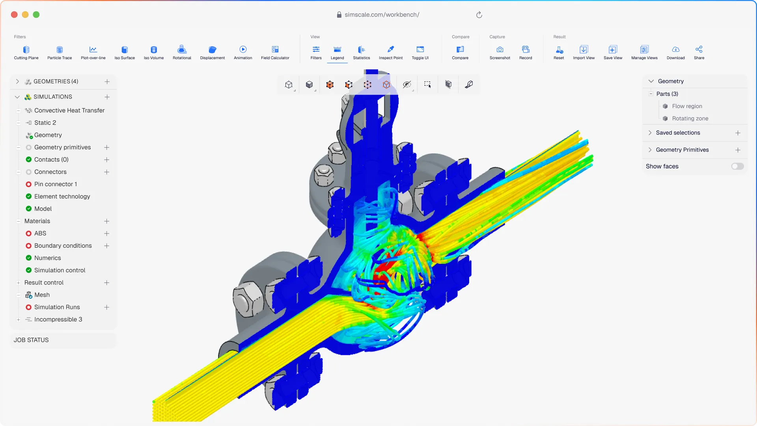Screen dimensions: 757x426
Task: Open the JOB STATUS panel
Action: 63,340
